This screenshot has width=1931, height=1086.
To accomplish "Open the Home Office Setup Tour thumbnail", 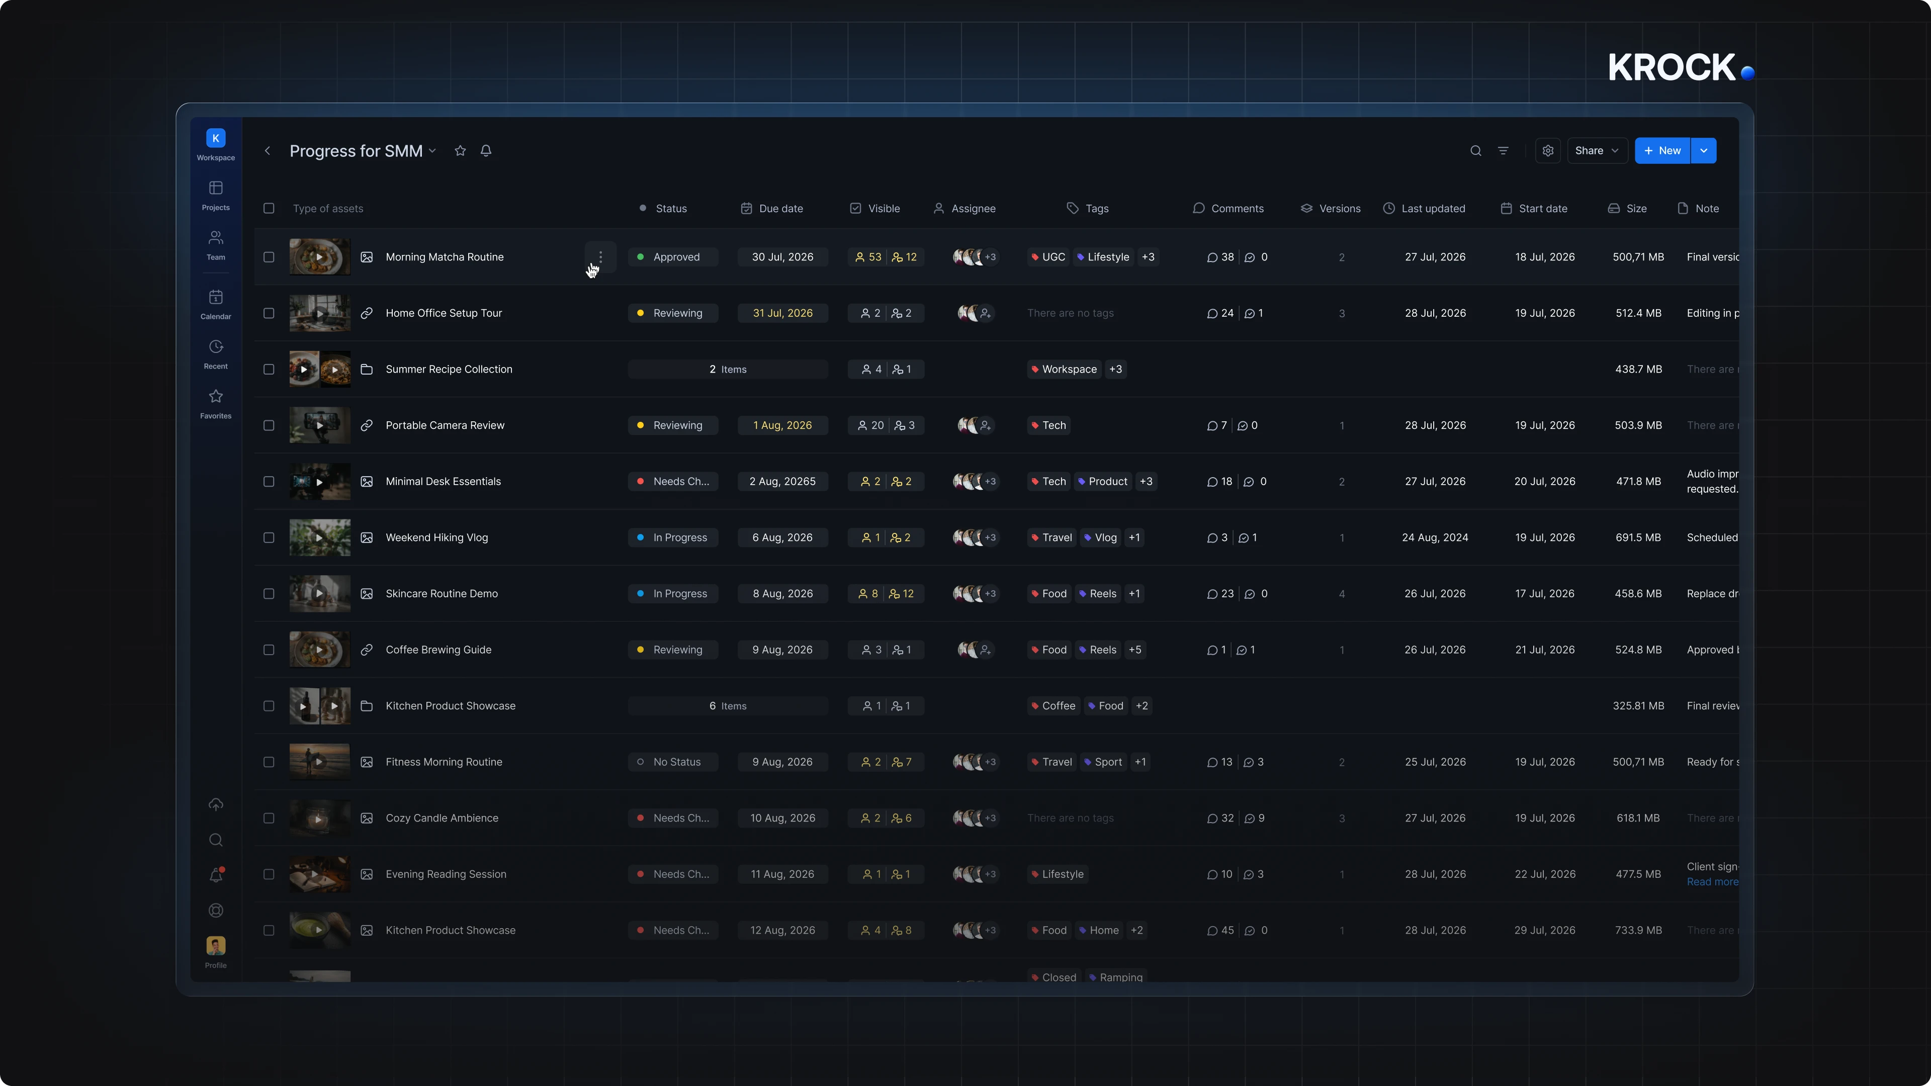I will point(320,313).
